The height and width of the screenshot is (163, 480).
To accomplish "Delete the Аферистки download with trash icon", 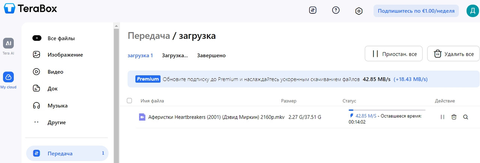I will pos(454,117).
